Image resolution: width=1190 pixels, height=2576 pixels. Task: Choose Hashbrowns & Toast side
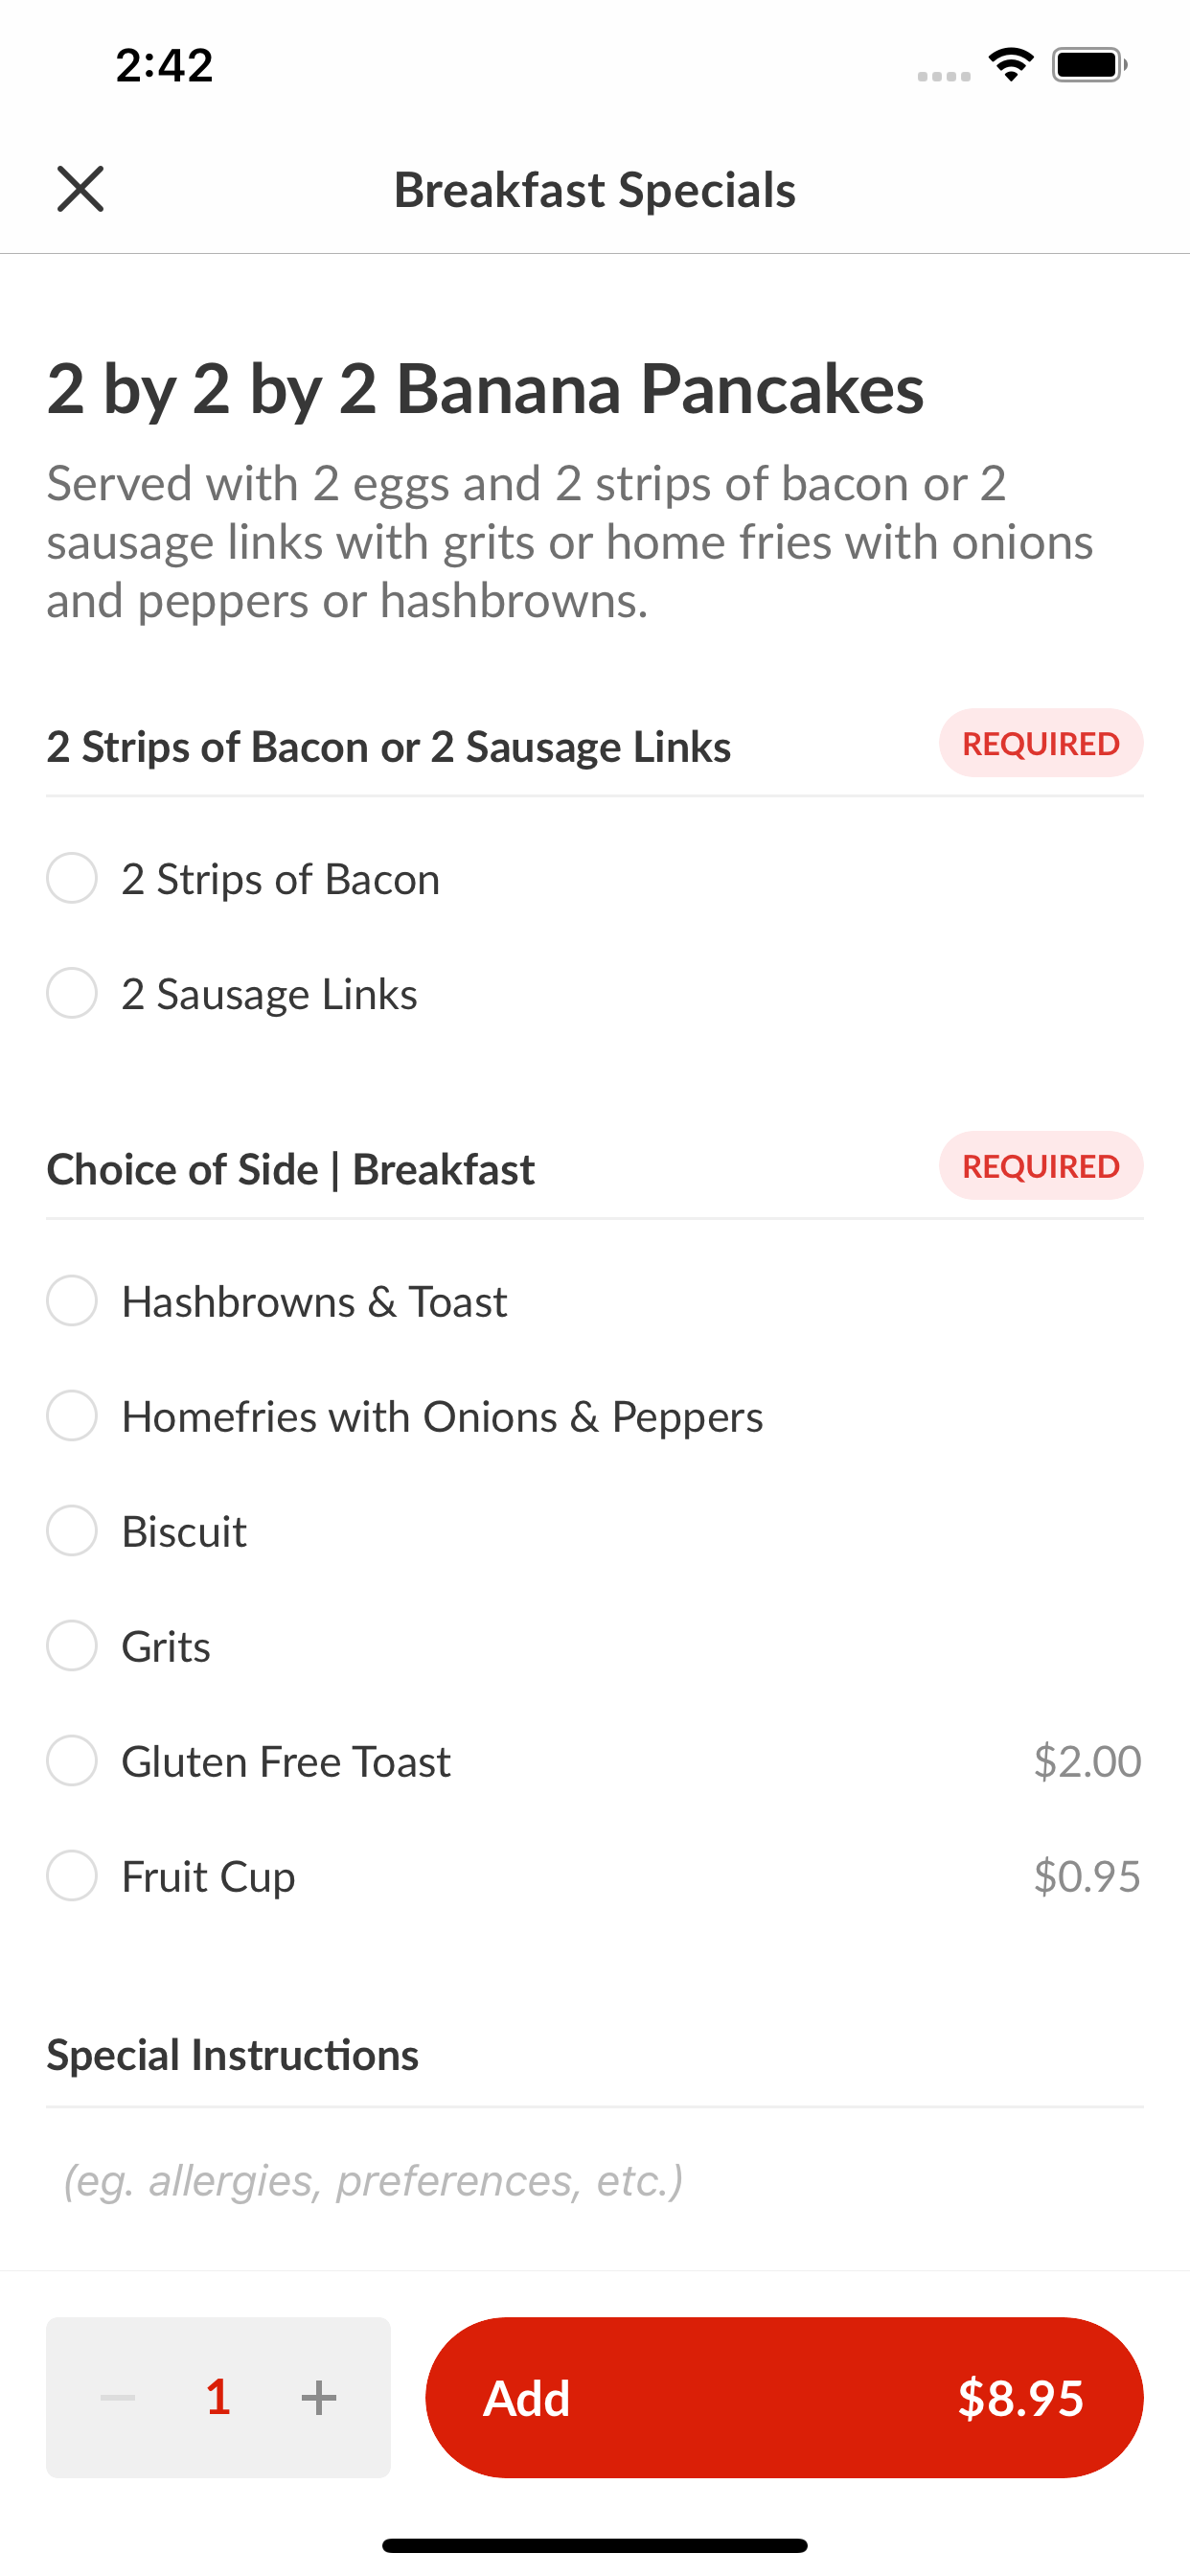click(x=594, y=1301)
